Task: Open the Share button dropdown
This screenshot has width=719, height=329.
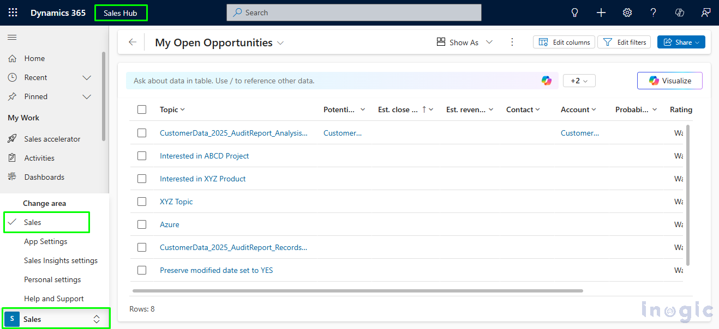Action: (x=681, y=42)
